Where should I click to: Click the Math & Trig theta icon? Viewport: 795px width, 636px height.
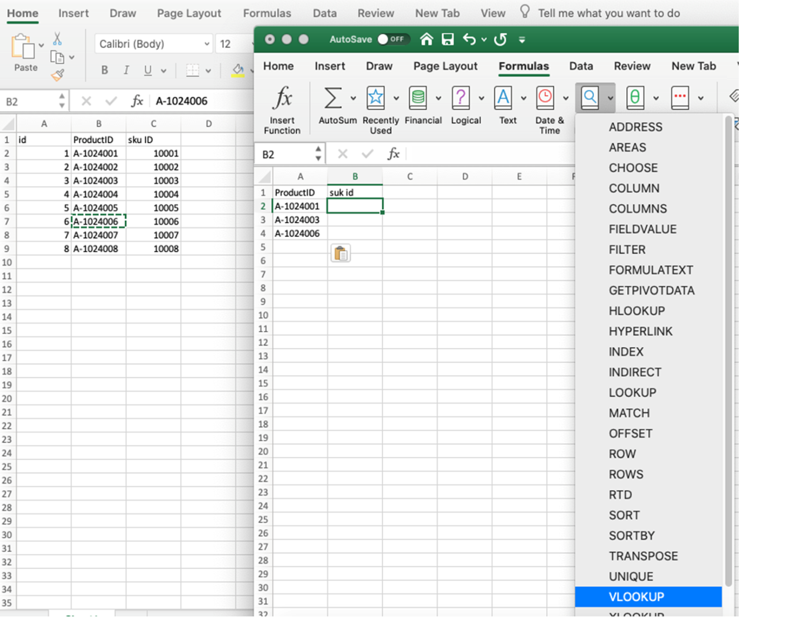coord(635,97)
